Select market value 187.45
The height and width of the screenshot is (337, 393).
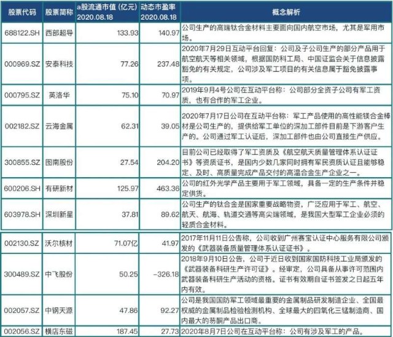click(x=127, y=331)
